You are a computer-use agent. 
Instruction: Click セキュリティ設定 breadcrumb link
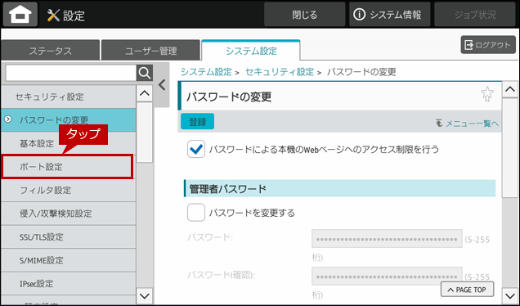tap(280, 72)
